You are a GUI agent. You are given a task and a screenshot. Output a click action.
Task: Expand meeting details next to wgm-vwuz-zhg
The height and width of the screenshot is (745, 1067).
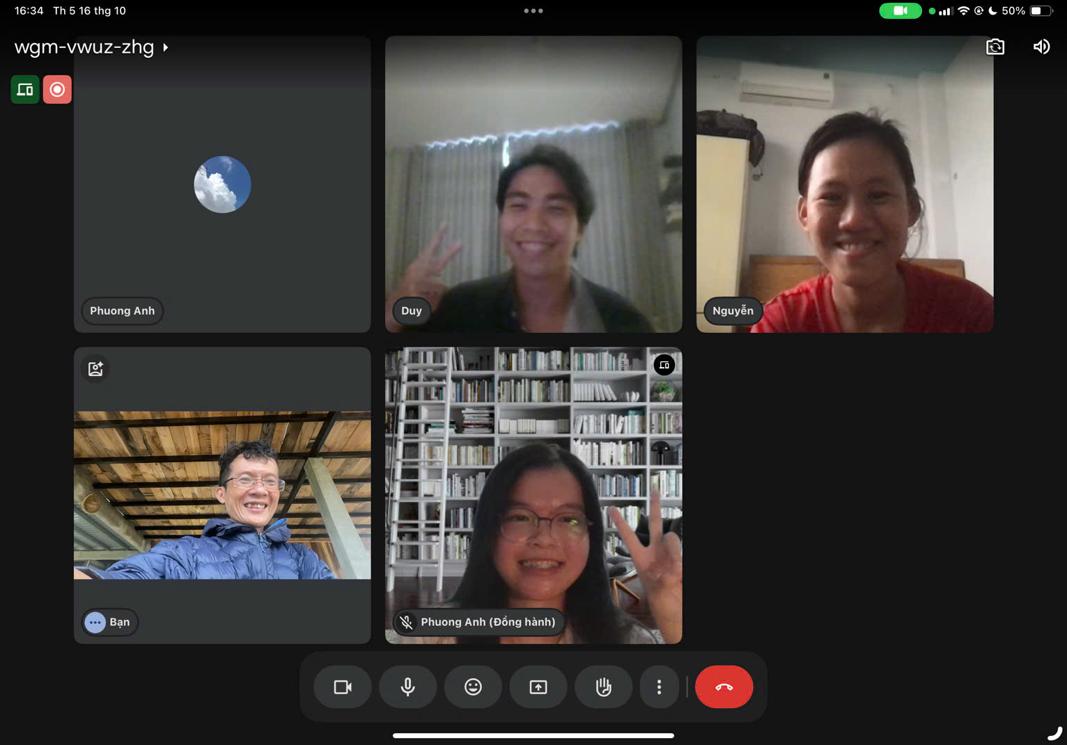coord(166,47)
